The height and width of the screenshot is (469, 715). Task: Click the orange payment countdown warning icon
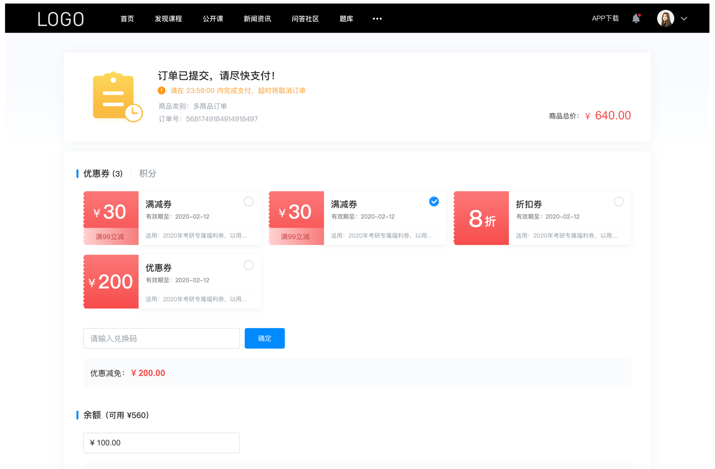(161, 90)
